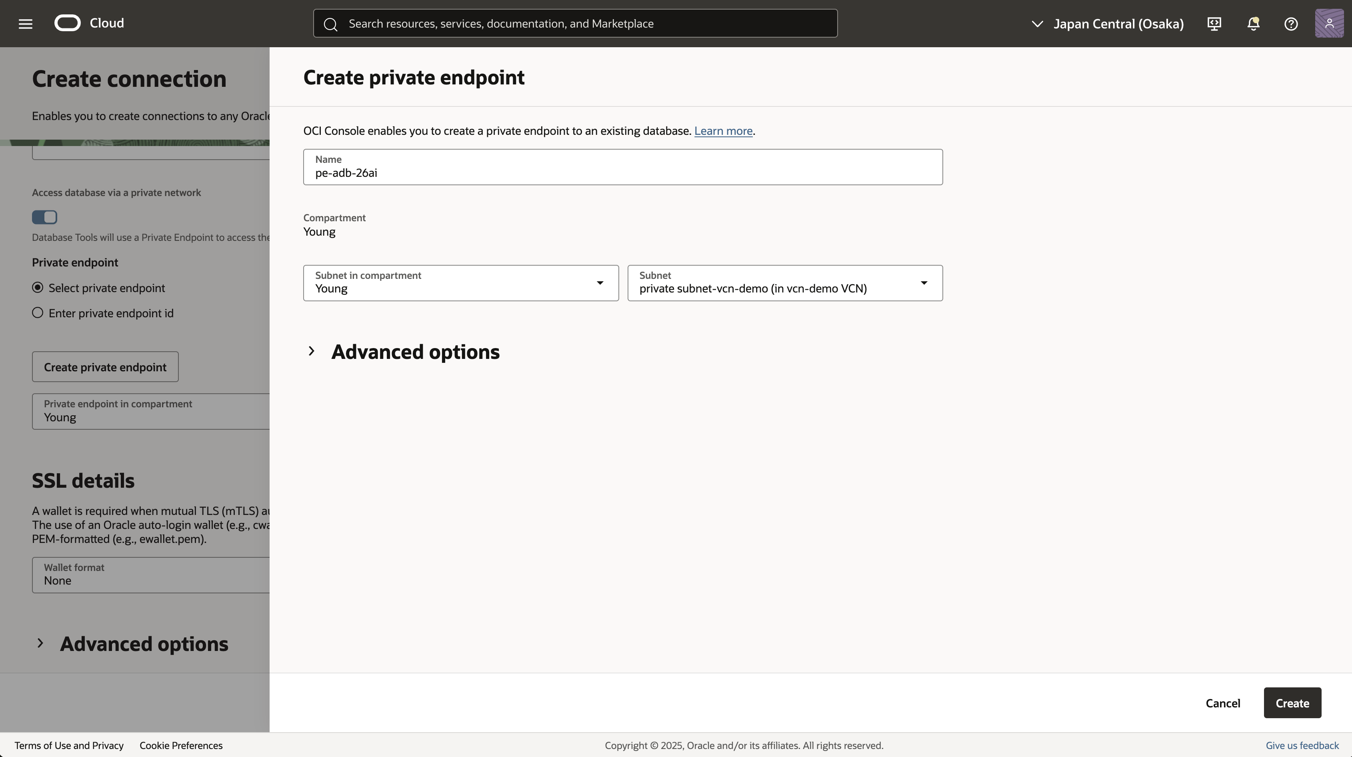Expand Advanced options in the endpoint panel
This screenshot has width=1352, height=757.
(415, 352)
